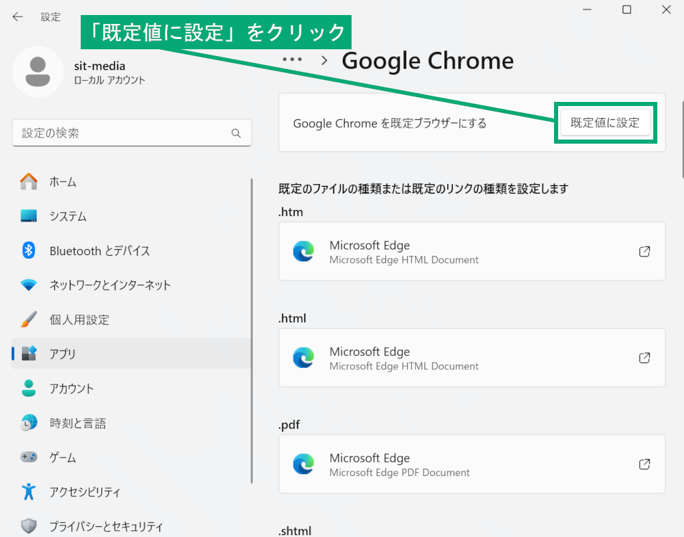Click the ローカル アカウント text
Image resolution: width=684 pixels, height=537 pixels.
(109, 80)
